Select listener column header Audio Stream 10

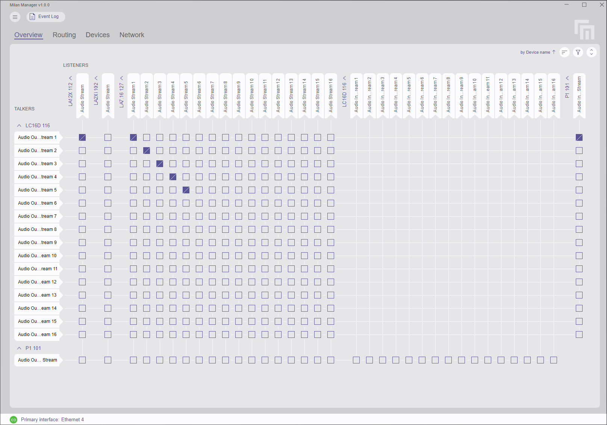pyautogui.click(x=252, y=96)
